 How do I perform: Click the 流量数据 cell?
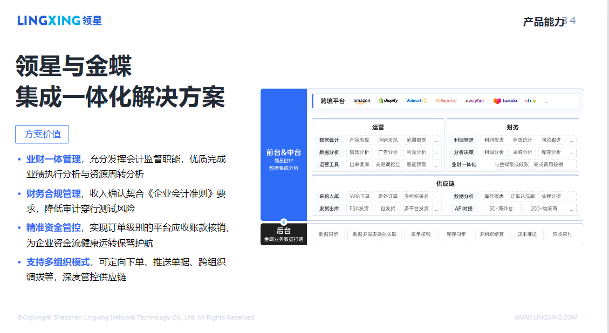point(417,140)
